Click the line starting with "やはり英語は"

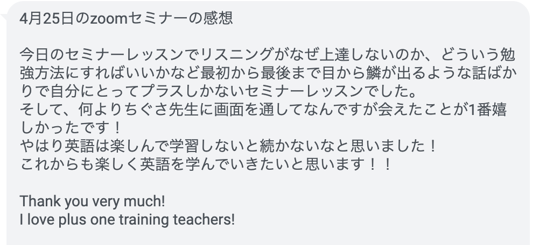pos(228,146)
